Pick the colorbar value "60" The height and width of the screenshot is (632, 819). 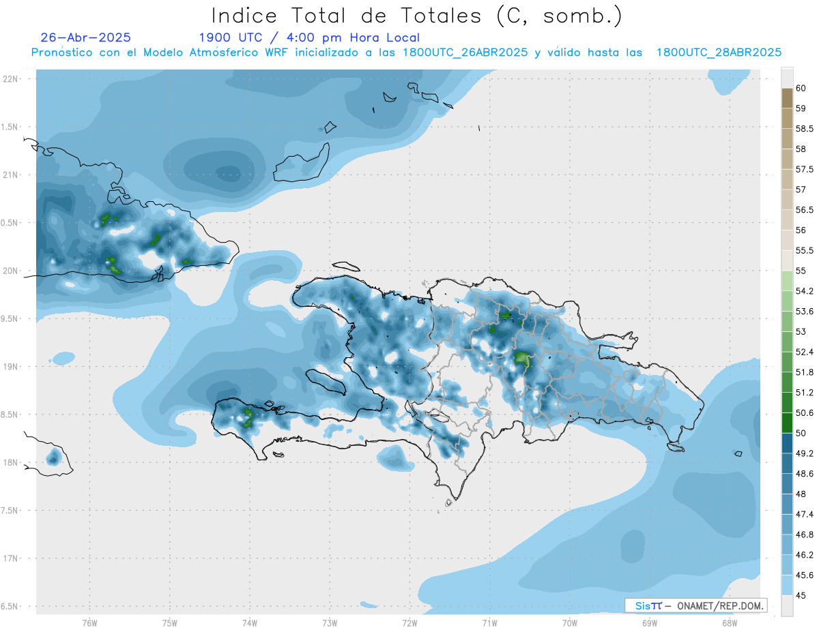(x=801, y=88)
